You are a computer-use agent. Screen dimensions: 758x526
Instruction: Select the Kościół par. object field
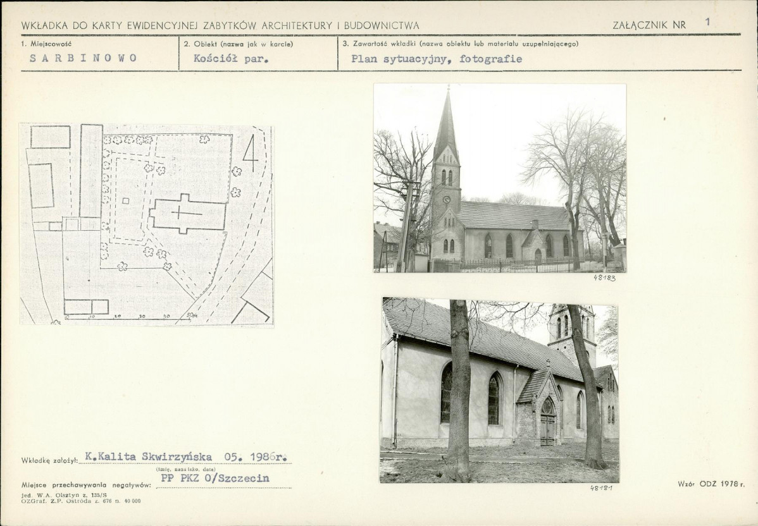point(231,58)
